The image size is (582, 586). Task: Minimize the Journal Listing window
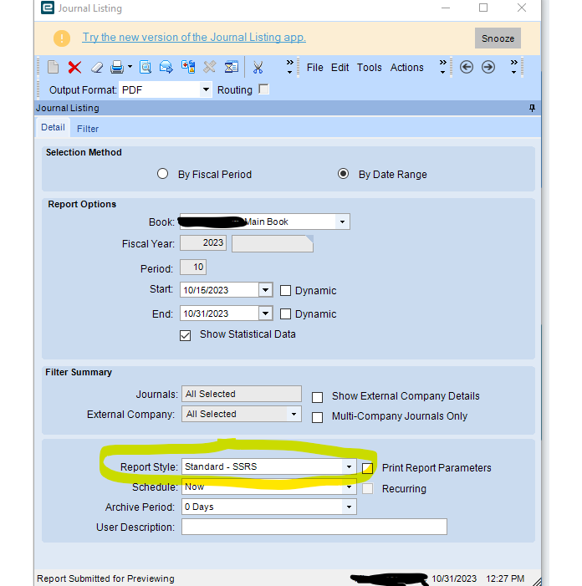[x=446, y=8]
